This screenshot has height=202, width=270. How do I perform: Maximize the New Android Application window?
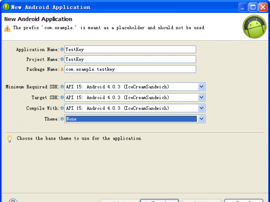tap(252, 7)
